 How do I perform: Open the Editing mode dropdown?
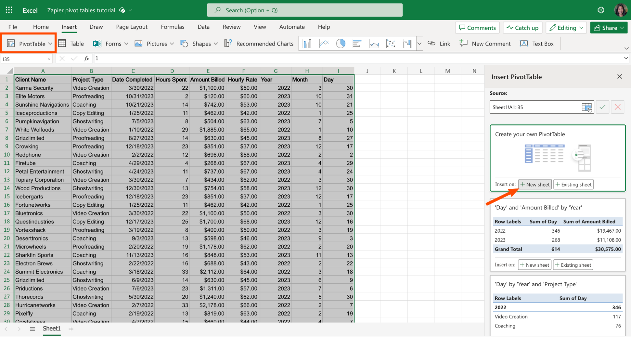tap(566, 28)
